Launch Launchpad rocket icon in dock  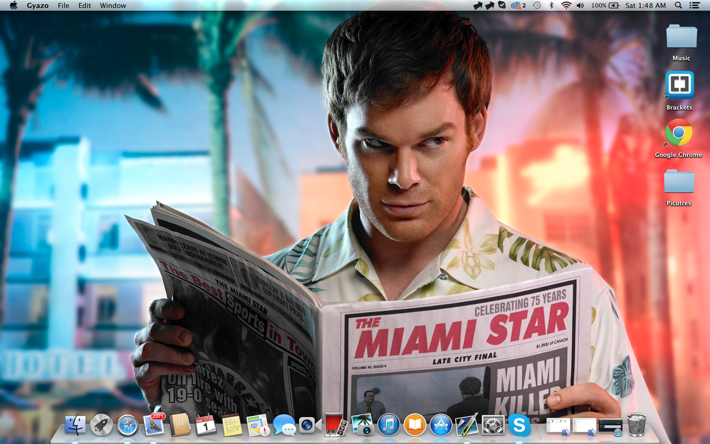point(101,425)
